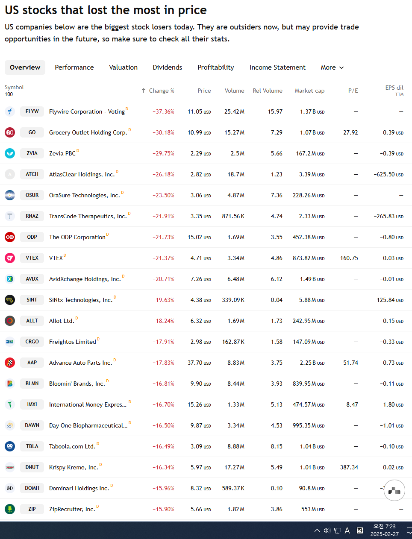Click the Krispy Kreme logo icon
This screenshot has width=412, height=539.
[10, 467]
